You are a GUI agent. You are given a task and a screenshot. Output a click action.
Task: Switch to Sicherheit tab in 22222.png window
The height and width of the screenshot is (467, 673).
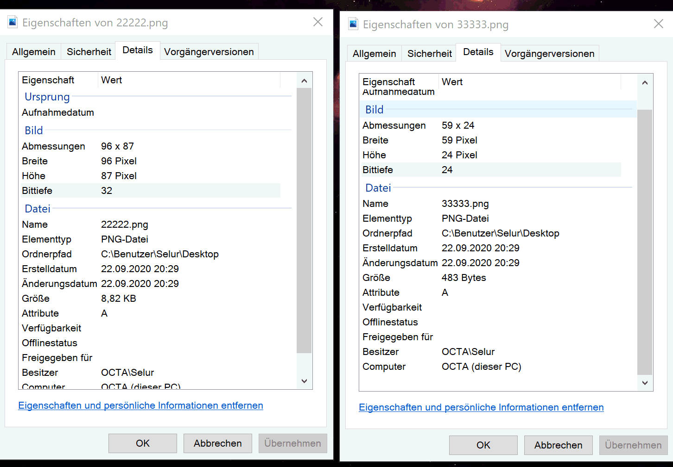click(89, 52)
